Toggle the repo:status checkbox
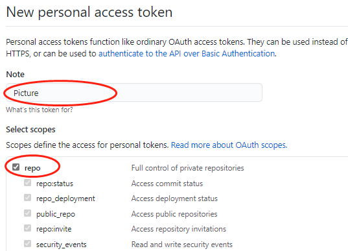 [x=27, y=183]
